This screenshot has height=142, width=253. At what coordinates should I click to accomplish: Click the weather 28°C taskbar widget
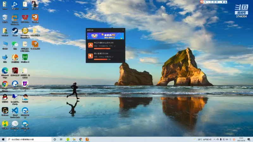click(x=203, y=139)
